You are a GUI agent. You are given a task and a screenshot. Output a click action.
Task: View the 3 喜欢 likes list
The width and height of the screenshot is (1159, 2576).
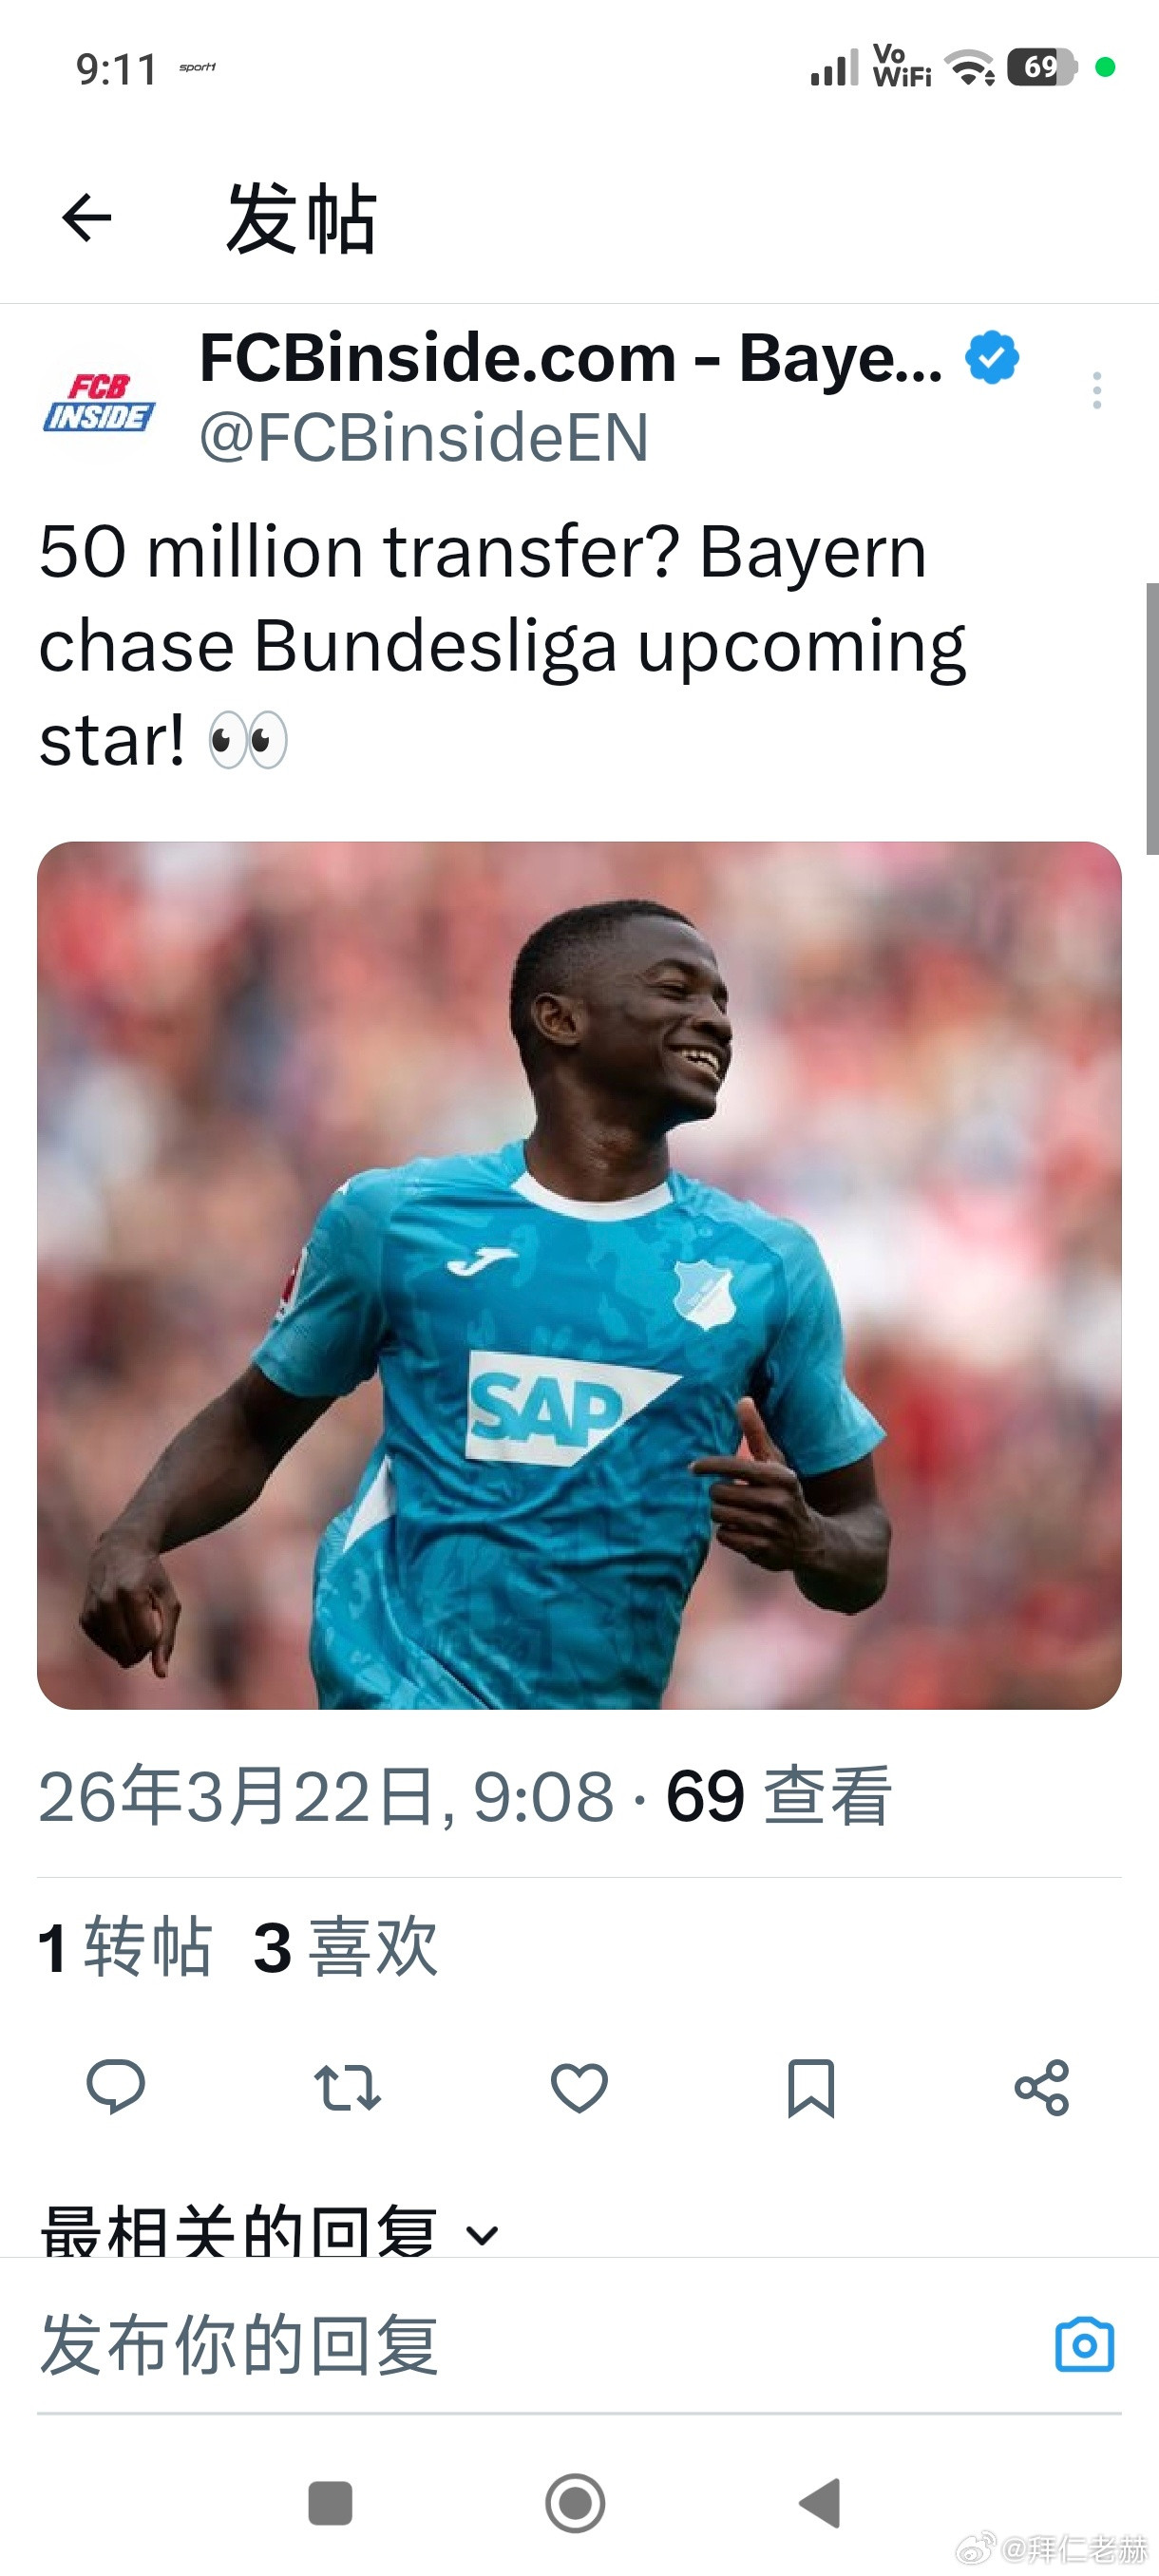click(x=346, y=1948)
